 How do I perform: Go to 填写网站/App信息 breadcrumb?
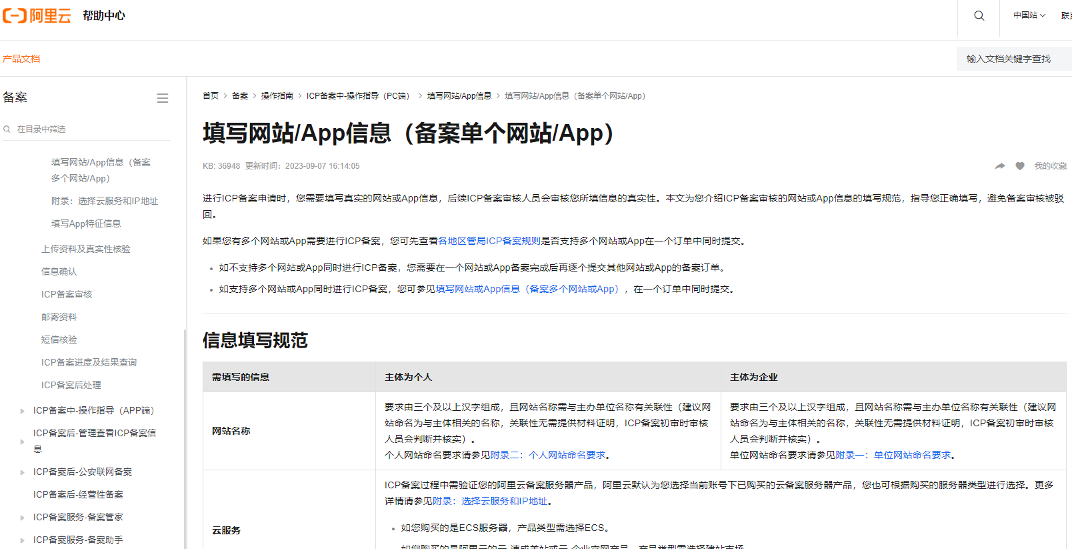click(459, 96)
